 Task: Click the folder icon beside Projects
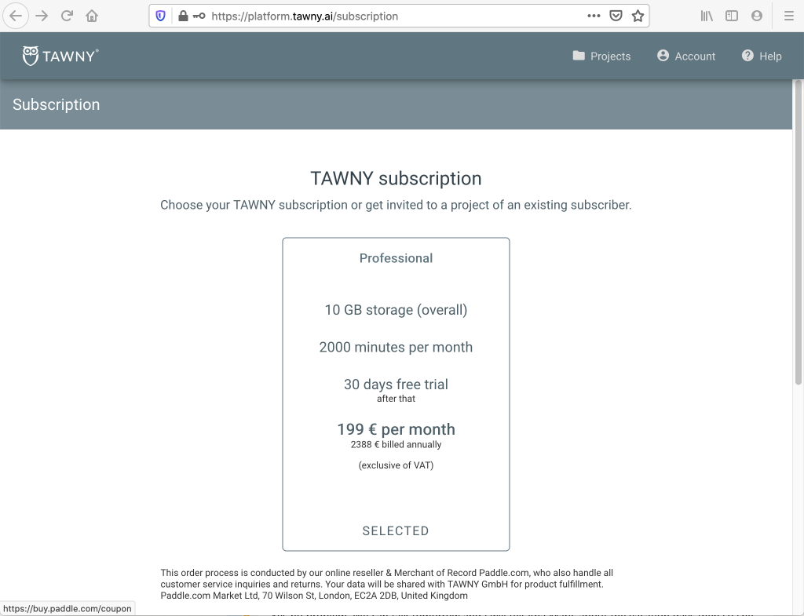click(x=579, y=56)
